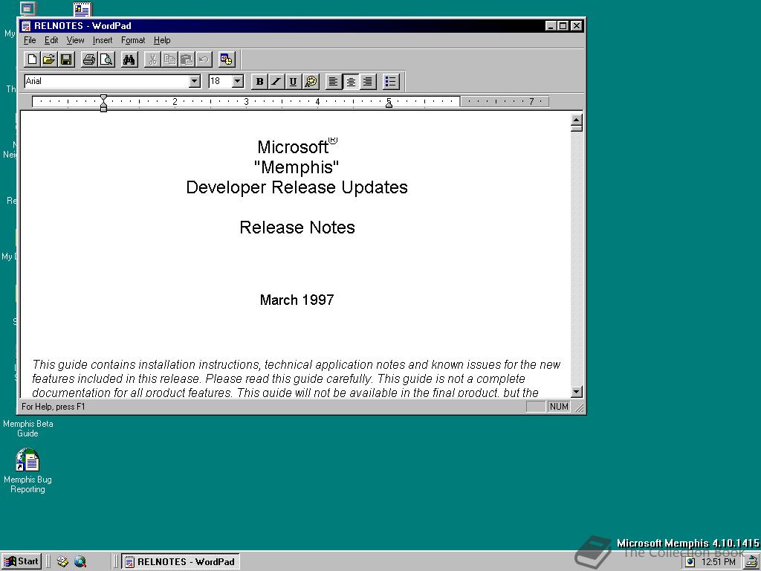Click the NUM indicator in status bar
Viewport: 761px width, 571px height.
(559, 407)
